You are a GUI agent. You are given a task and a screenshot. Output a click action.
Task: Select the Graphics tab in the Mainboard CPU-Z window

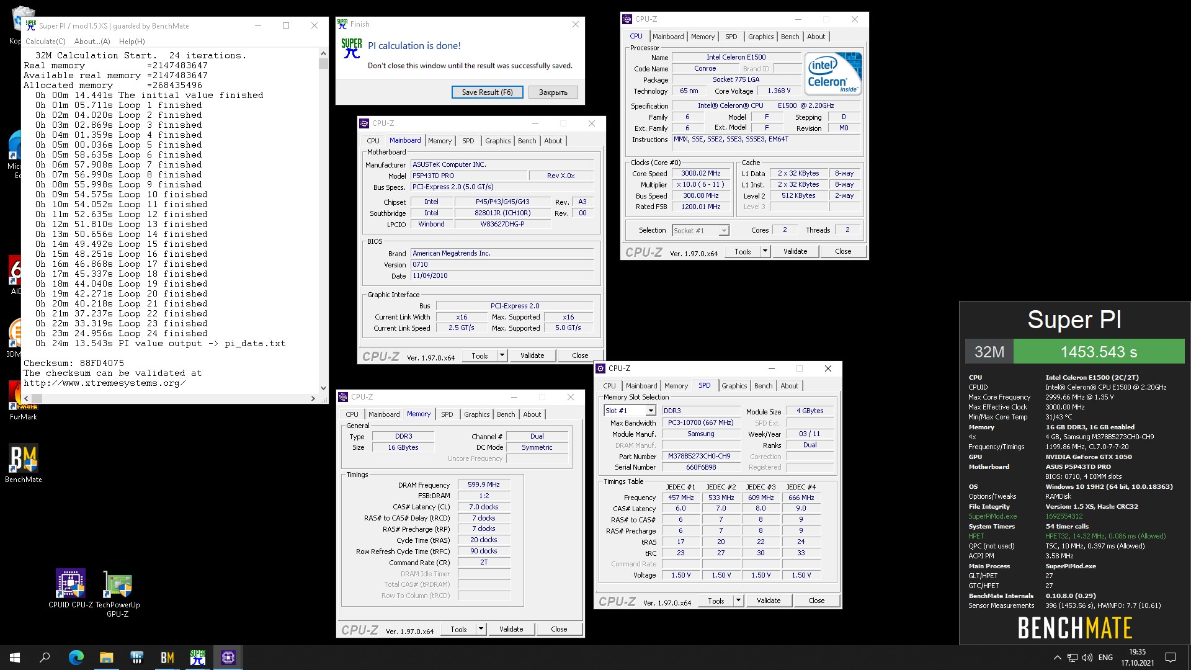click(497, 141)
